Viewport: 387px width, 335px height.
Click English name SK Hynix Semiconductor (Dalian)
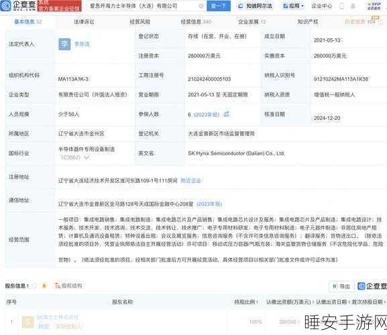point(237,153)
